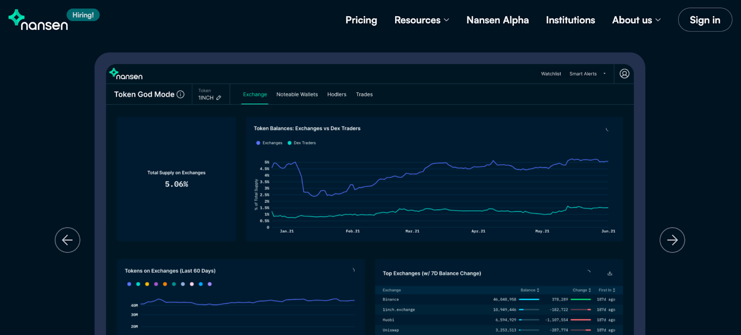
Task: Expand the Resources dropdown menu
Action: [421, 20]
